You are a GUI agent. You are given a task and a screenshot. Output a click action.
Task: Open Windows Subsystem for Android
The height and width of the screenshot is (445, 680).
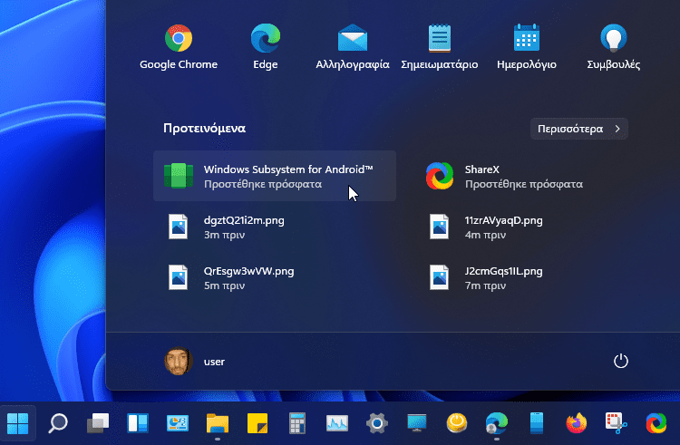coord(274,176)
